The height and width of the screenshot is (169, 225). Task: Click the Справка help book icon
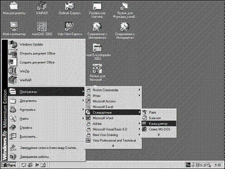(x=13, y=128)
